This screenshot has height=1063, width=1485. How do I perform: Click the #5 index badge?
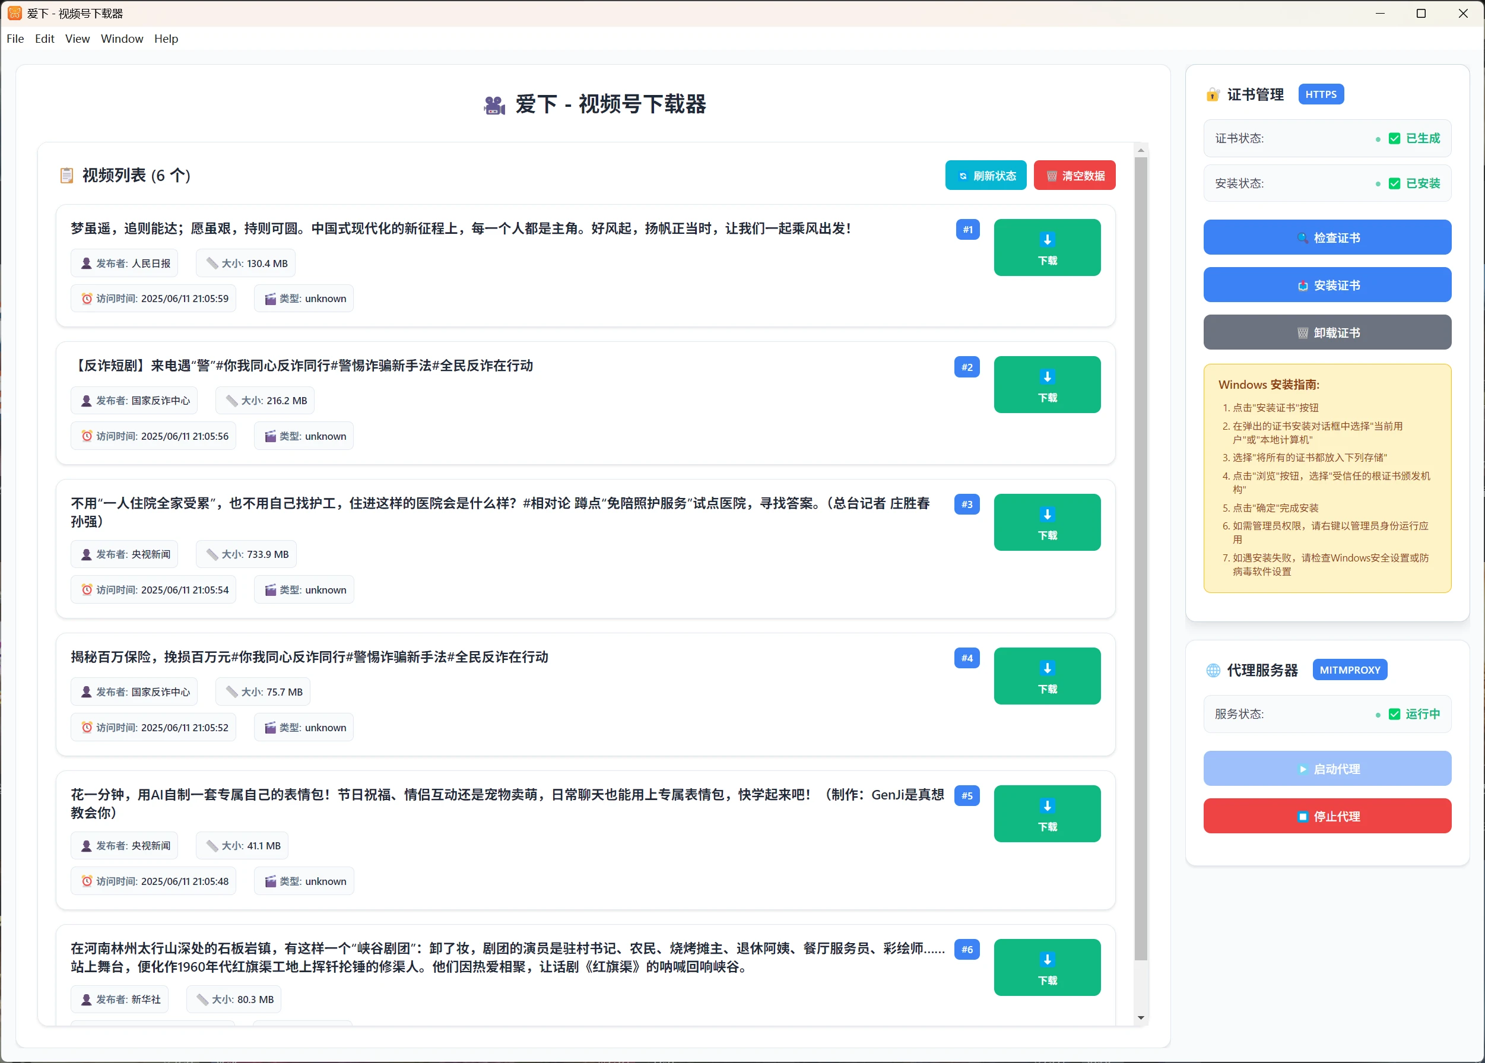tap(967, 795)
